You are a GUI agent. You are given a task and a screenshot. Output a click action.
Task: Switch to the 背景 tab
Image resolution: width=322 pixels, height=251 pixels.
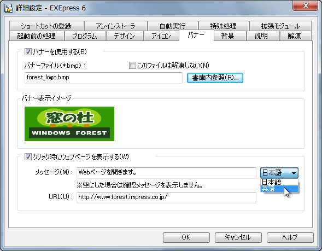click(230, 36)
